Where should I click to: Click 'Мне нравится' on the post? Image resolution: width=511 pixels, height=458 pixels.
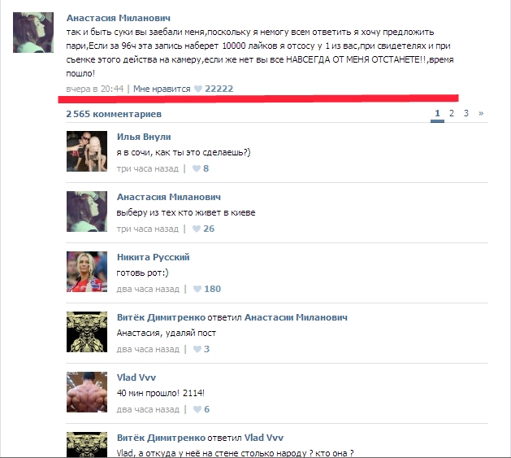coord(162,89)
